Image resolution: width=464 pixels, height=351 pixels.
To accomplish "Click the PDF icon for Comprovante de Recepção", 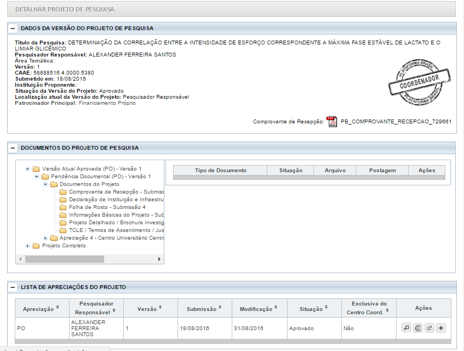I will pos(332,121).
